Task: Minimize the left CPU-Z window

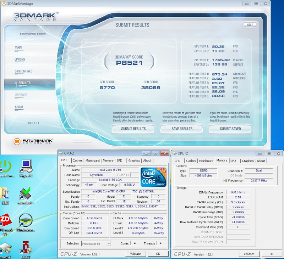Action: (146, 153)
